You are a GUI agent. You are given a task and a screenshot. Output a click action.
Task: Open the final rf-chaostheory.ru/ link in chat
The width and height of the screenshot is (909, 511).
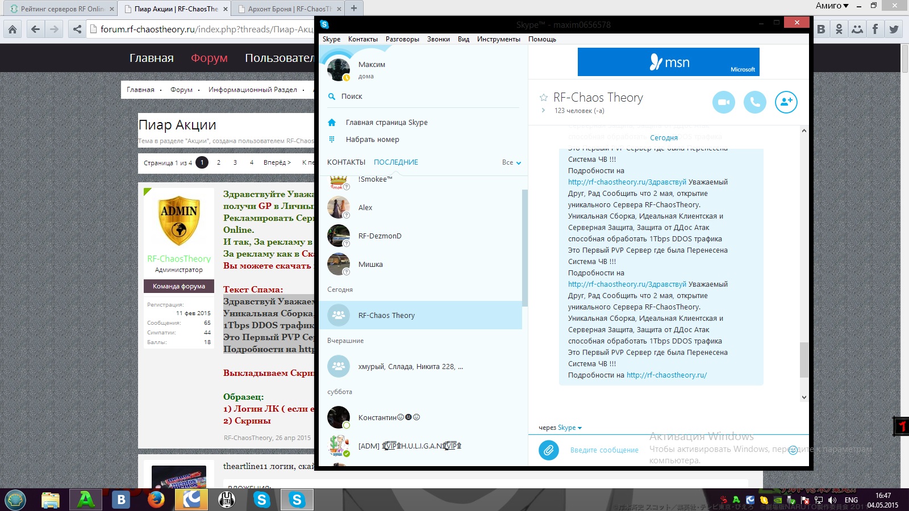pyautogui.click(x=666, y=375)
